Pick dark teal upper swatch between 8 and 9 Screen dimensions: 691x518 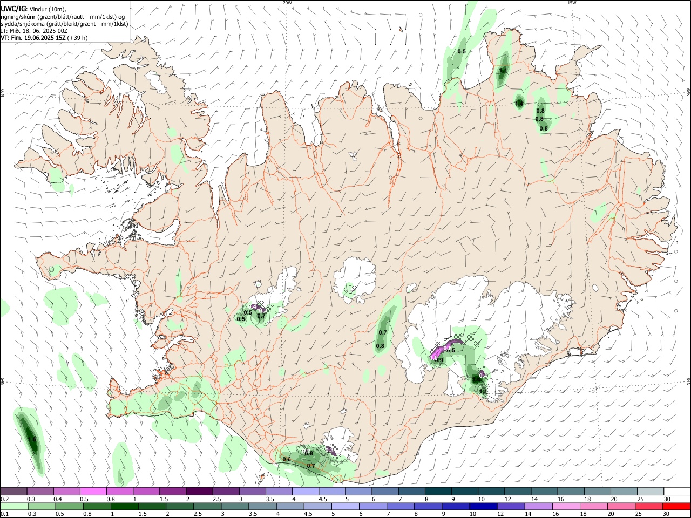438,491
